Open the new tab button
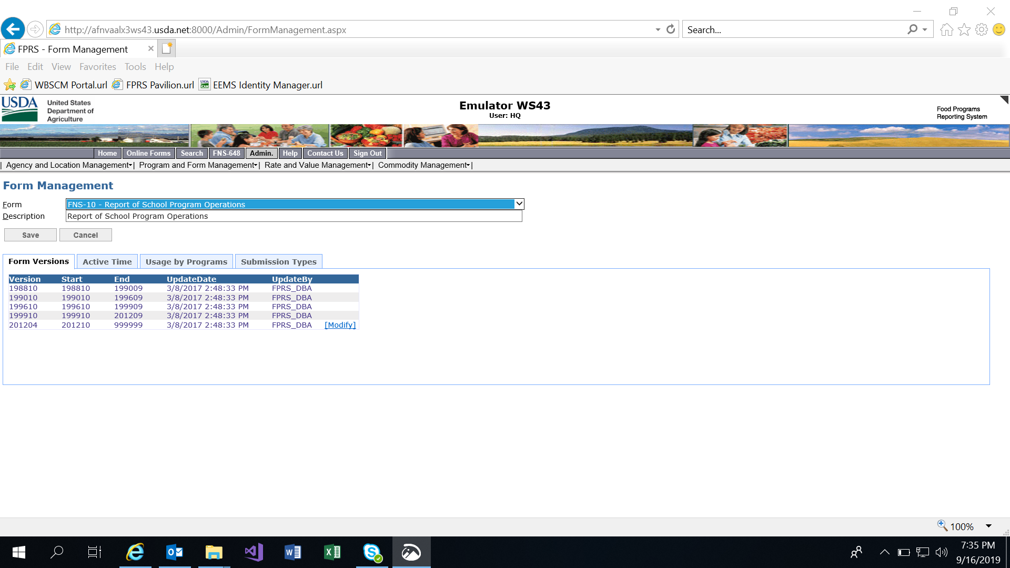Screen dimensions: 1010x568 [x=167, y=48]
